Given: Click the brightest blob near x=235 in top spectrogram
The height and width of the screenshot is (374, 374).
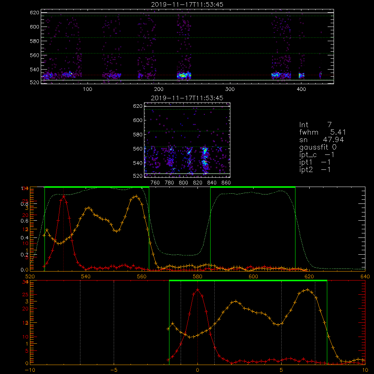Looking at the screenshot, I should [183, 76].
